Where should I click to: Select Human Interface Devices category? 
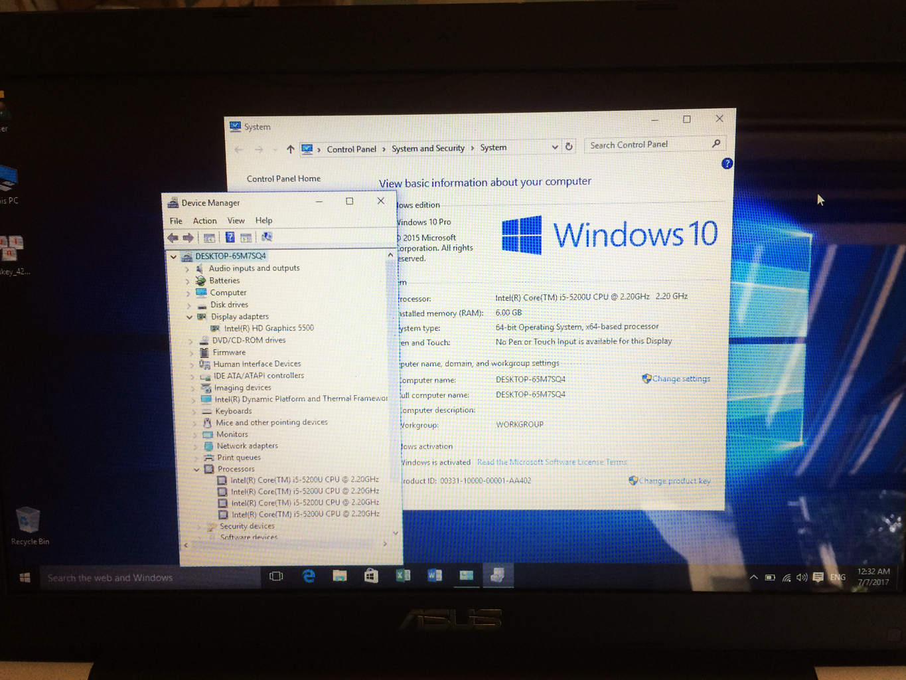pos(257,364)
